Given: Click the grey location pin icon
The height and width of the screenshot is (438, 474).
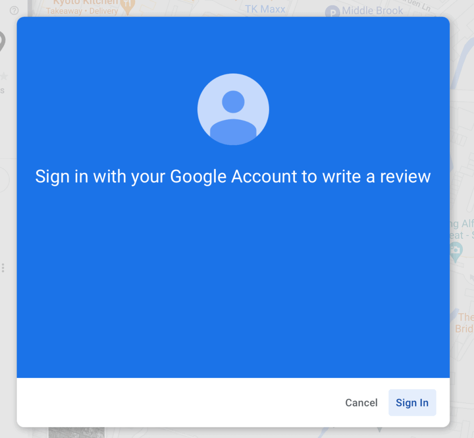Looking at the screenshot, I should (2, 41).
